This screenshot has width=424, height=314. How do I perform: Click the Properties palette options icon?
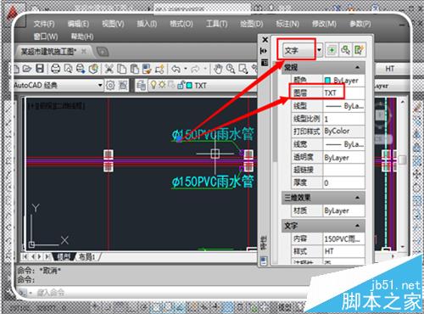[265, 63]
